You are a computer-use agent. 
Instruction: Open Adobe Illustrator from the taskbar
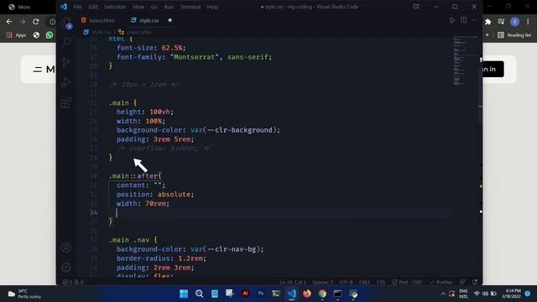coord(245,294)
